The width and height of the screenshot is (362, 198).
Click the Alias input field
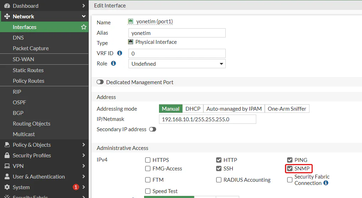tap(177, 33)
